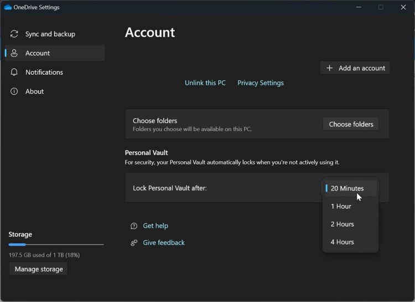Click the question mark icon beside Get help
The image size is (415, 302).
point(134,226)
